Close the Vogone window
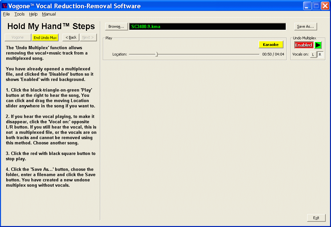Image resolution: width=331 pixels, height=227 pixels. 325,6
